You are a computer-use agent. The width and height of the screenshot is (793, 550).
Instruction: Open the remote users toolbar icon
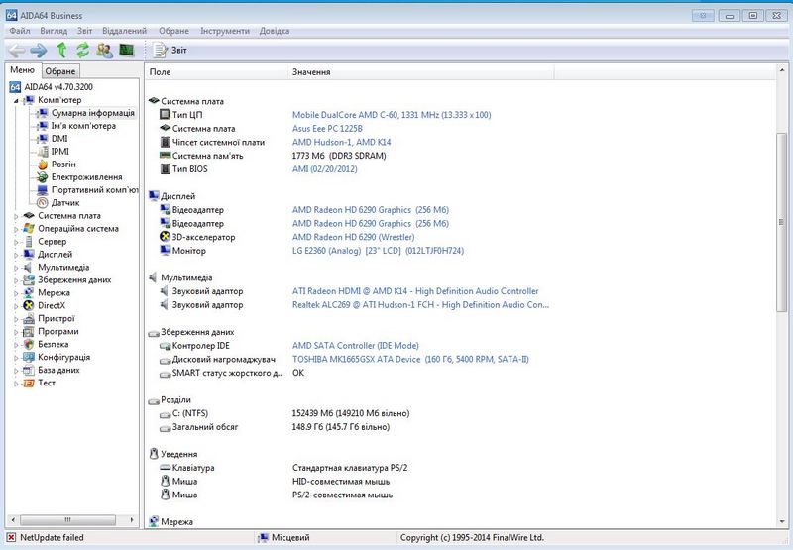(104, 50)
